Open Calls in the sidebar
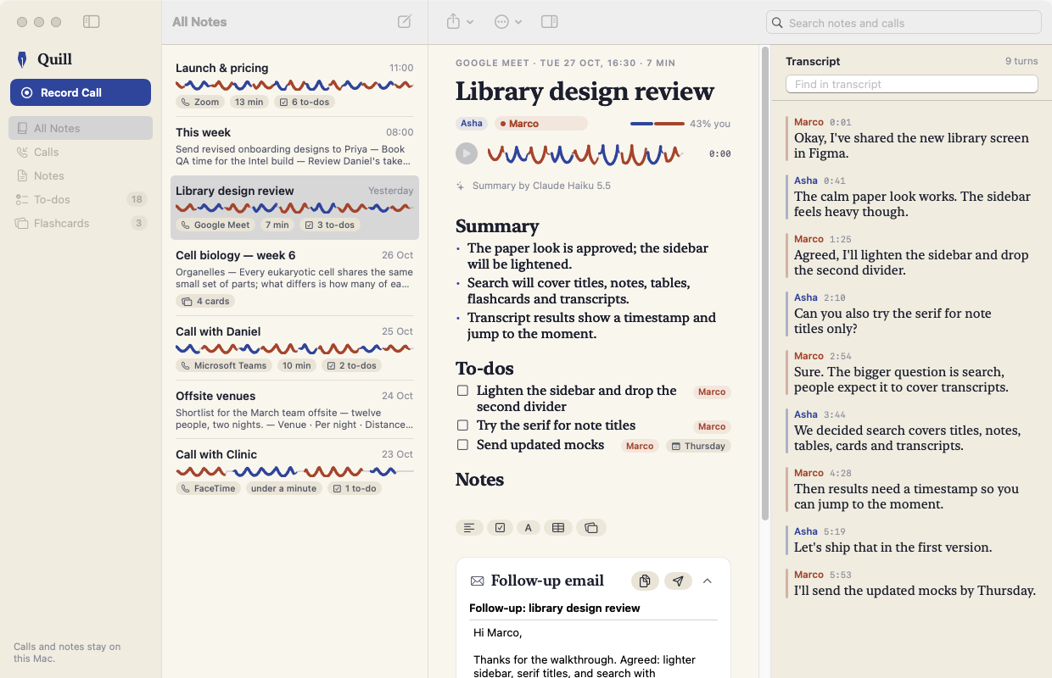 click(81, 152)
